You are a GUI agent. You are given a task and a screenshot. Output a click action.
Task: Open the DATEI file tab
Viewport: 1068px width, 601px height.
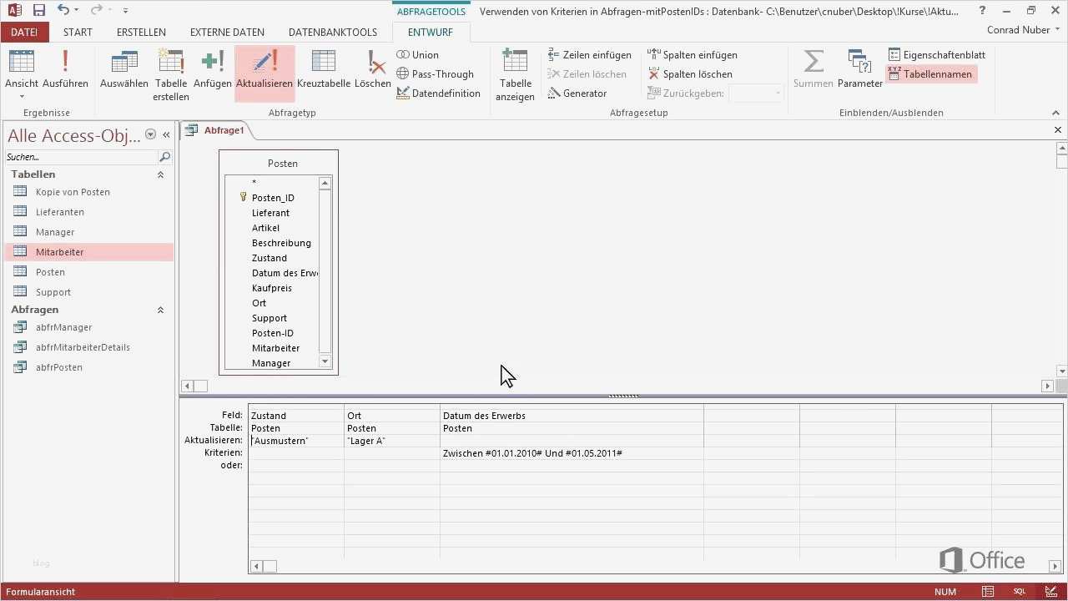pos(24,32)
